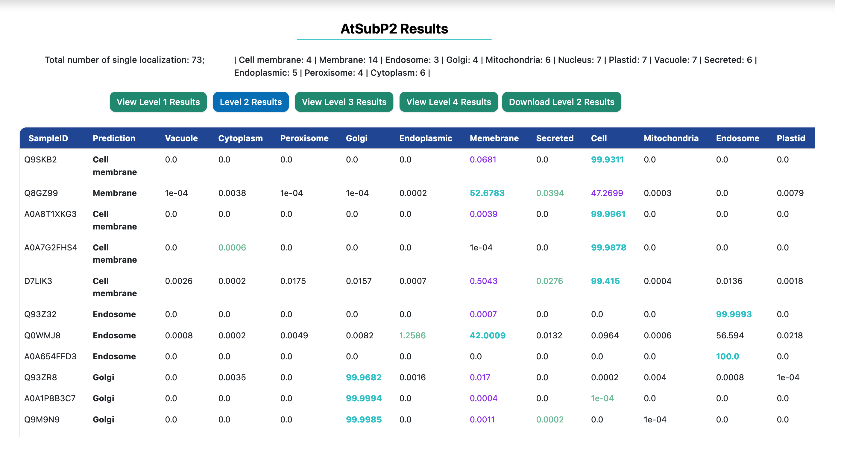Click Plastid value 0.0218
The height and width of the screenshot is (470, 844).
790,335
